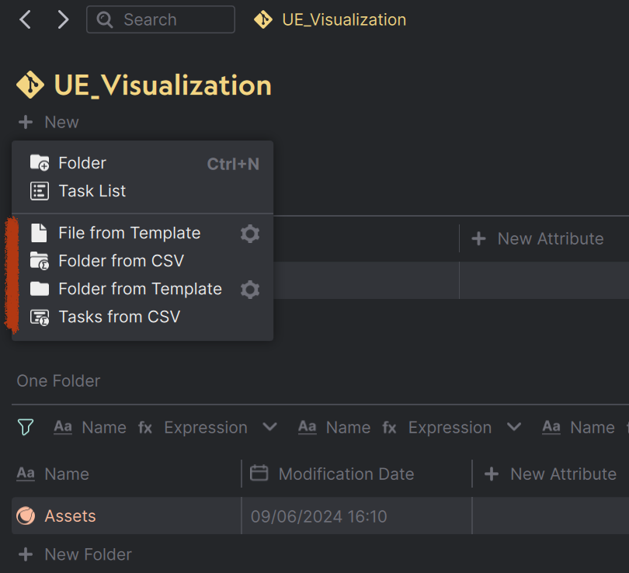Click the filter icon above the folder table
This screenshot has height=573, width=629.
26,427
